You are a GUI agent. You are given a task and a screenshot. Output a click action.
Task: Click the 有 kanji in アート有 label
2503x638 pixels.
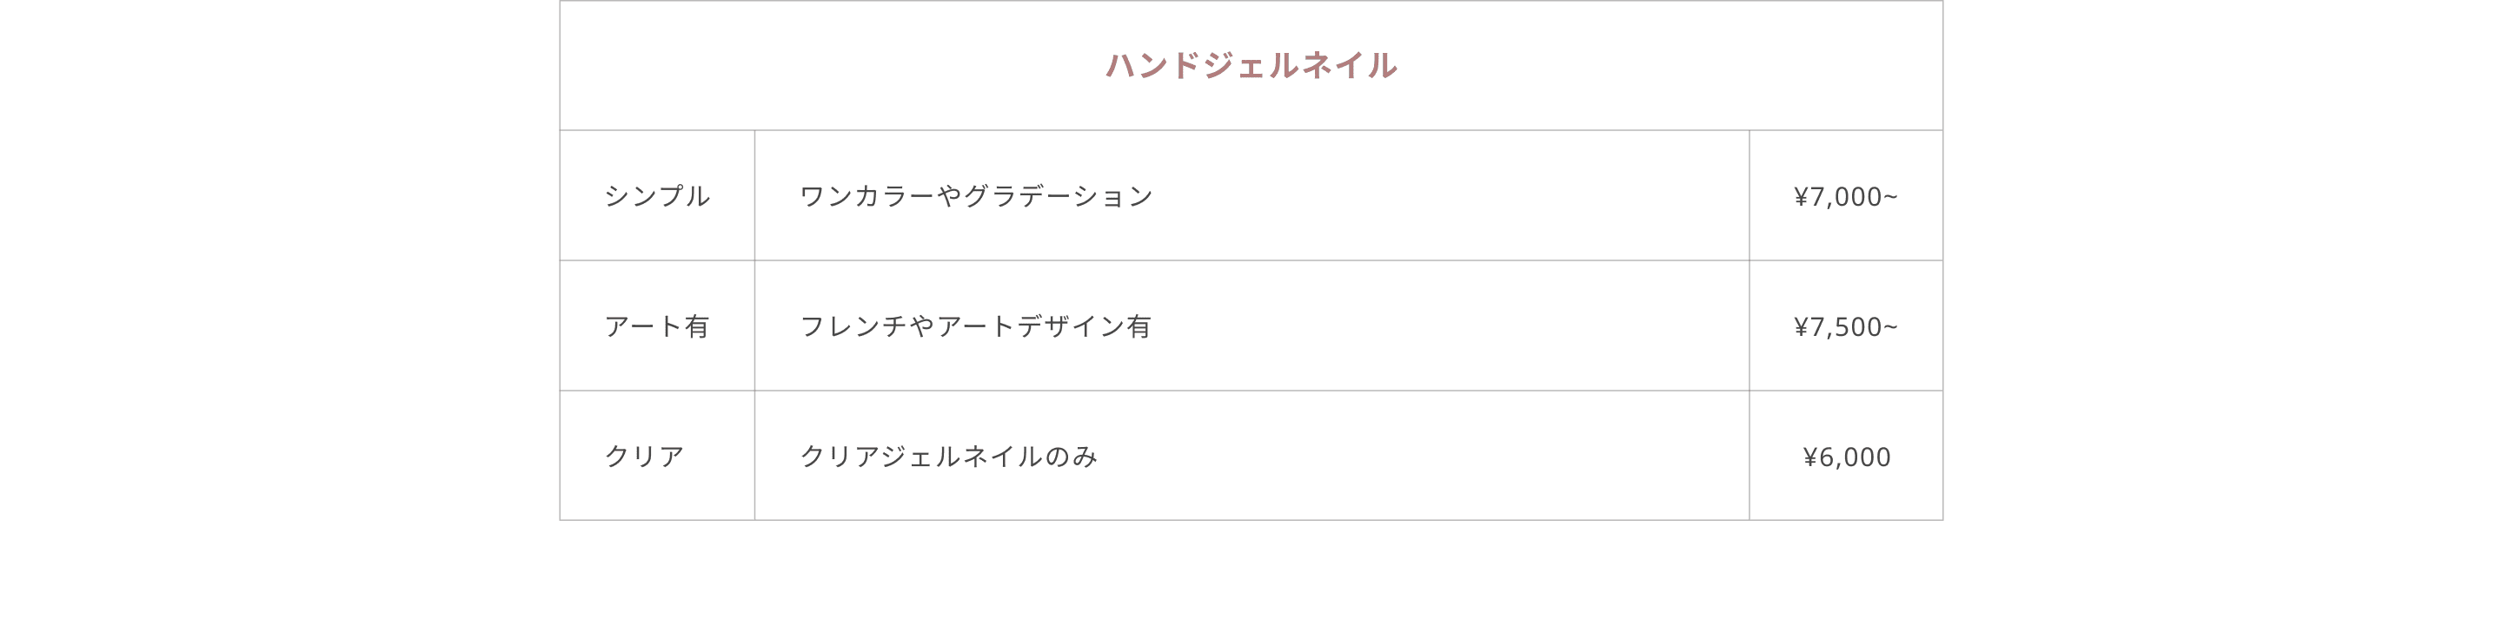[x=697, y=326]
